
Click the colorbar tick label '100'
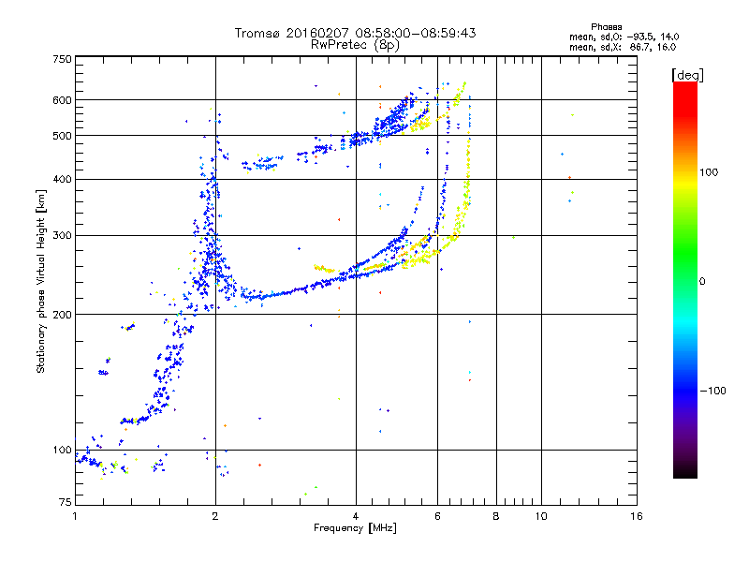coord(709,172)
